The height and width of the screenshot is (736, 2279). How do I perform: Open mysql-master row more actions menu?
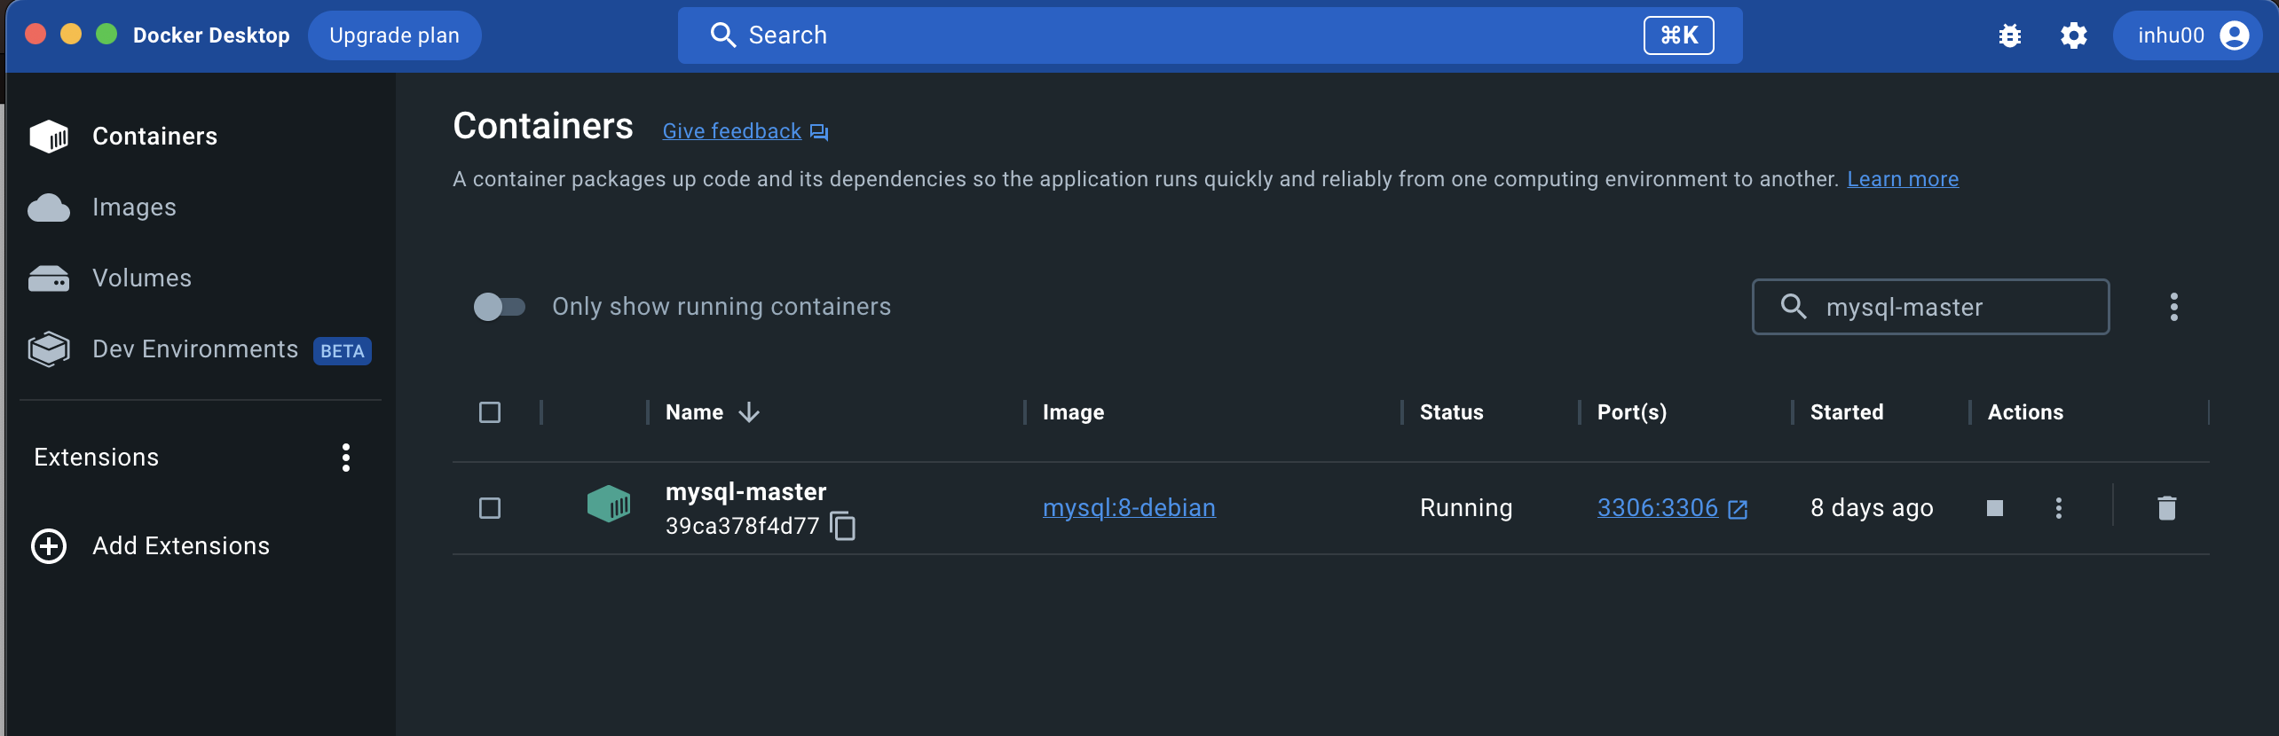tap(2059, 508)
